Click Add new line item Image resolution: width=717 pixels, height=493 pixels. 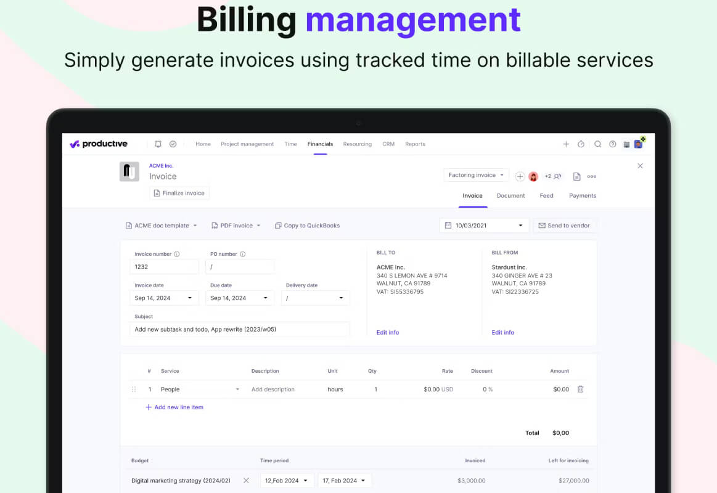[x=174, y=407]
